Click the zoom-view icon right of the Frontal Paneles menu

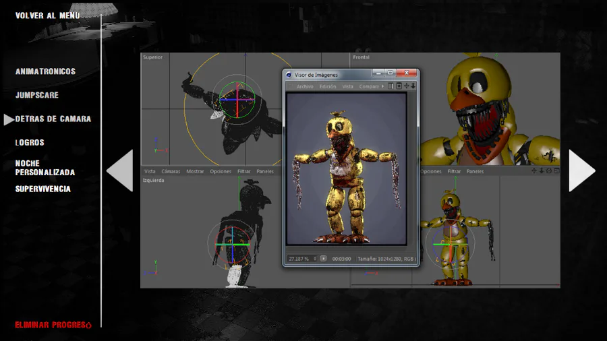click(x=542, y=170)
